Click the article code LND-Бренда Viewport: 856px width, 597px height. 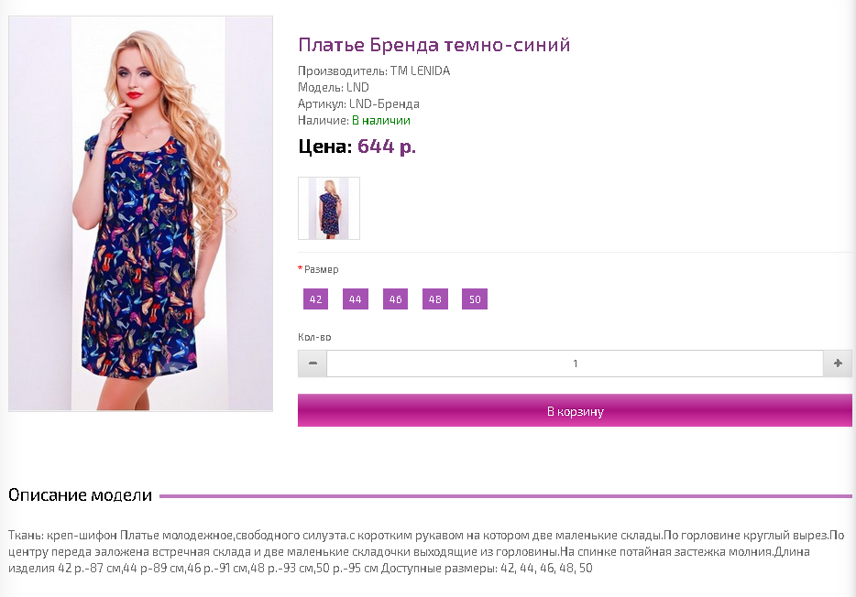tap(384, 103)
